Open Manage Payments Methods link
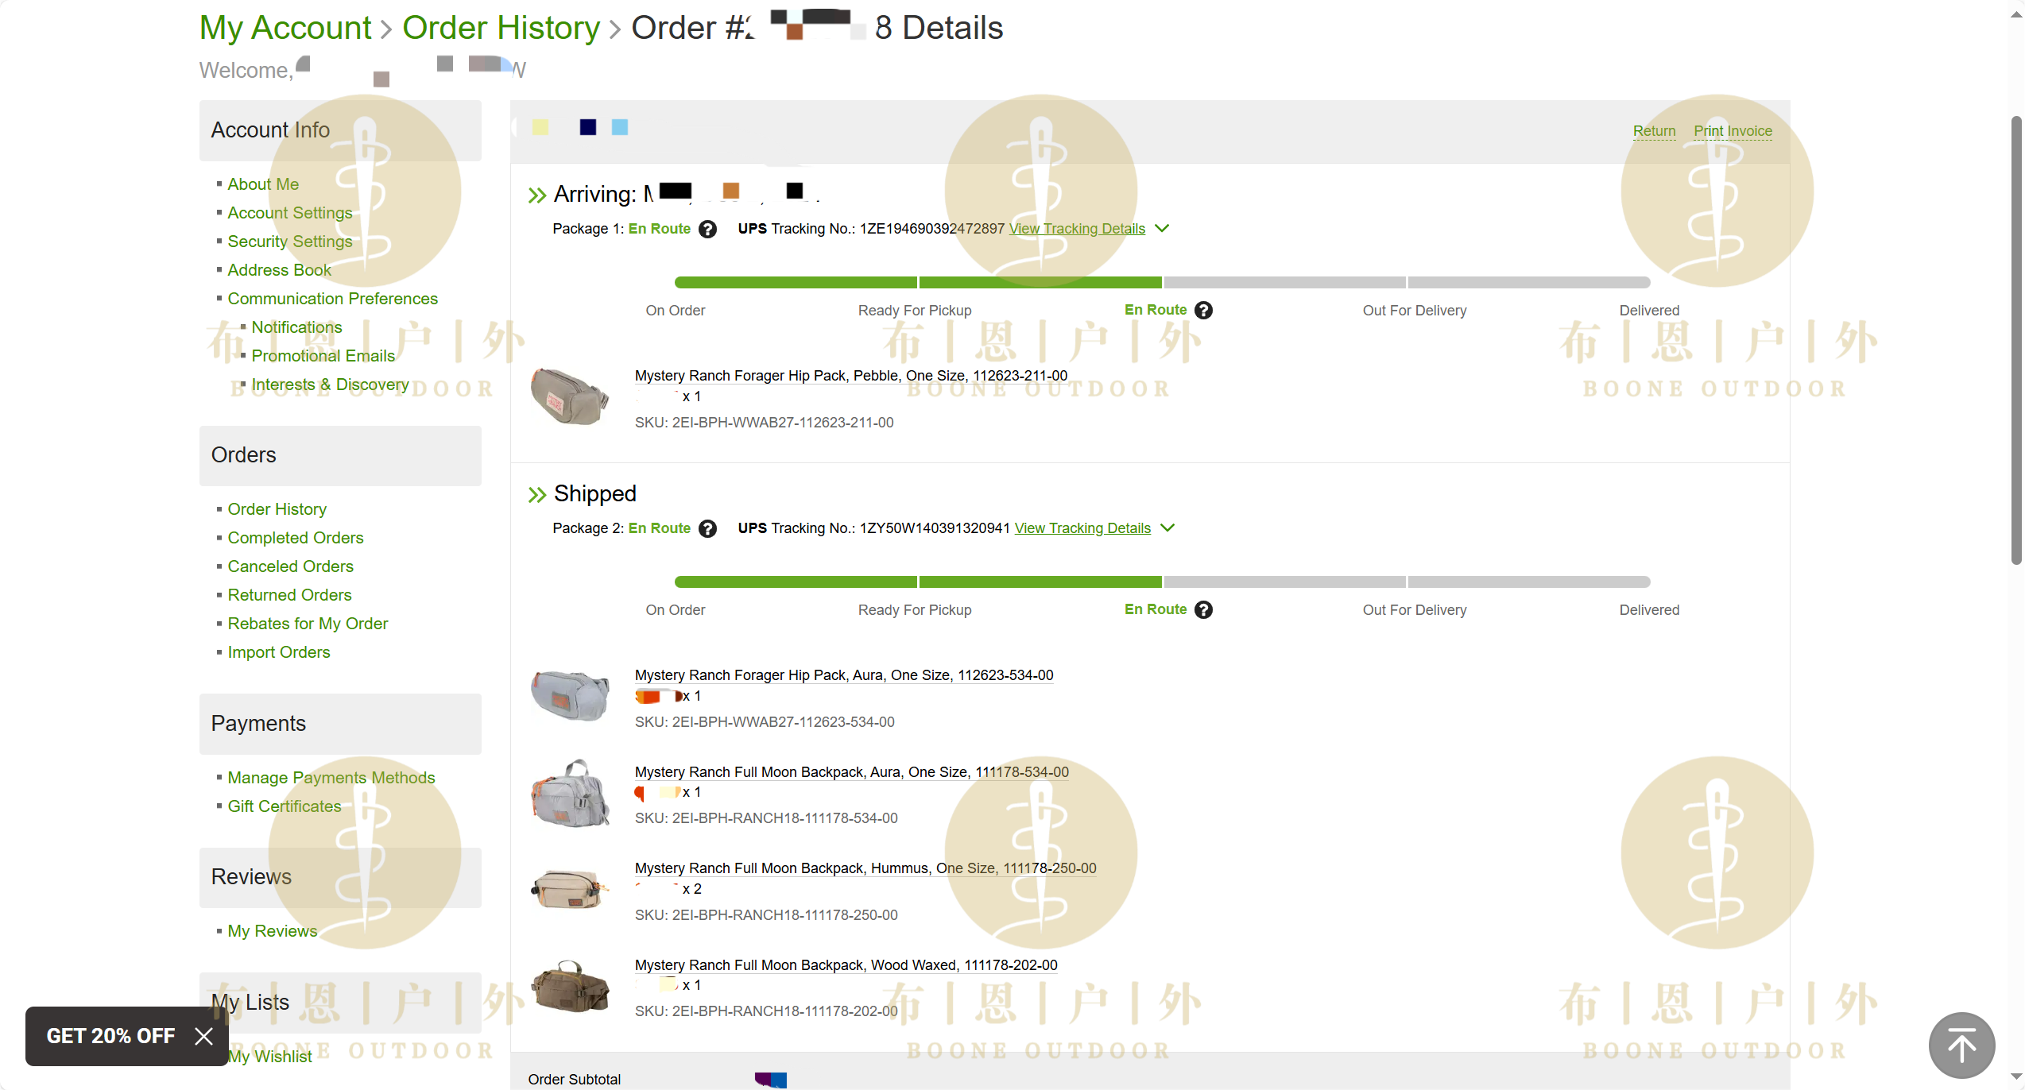 click(x=331, y=778)
